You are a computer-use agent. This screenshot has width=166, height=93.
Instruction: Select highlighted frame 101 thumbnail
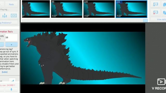[x=132, y=9]
